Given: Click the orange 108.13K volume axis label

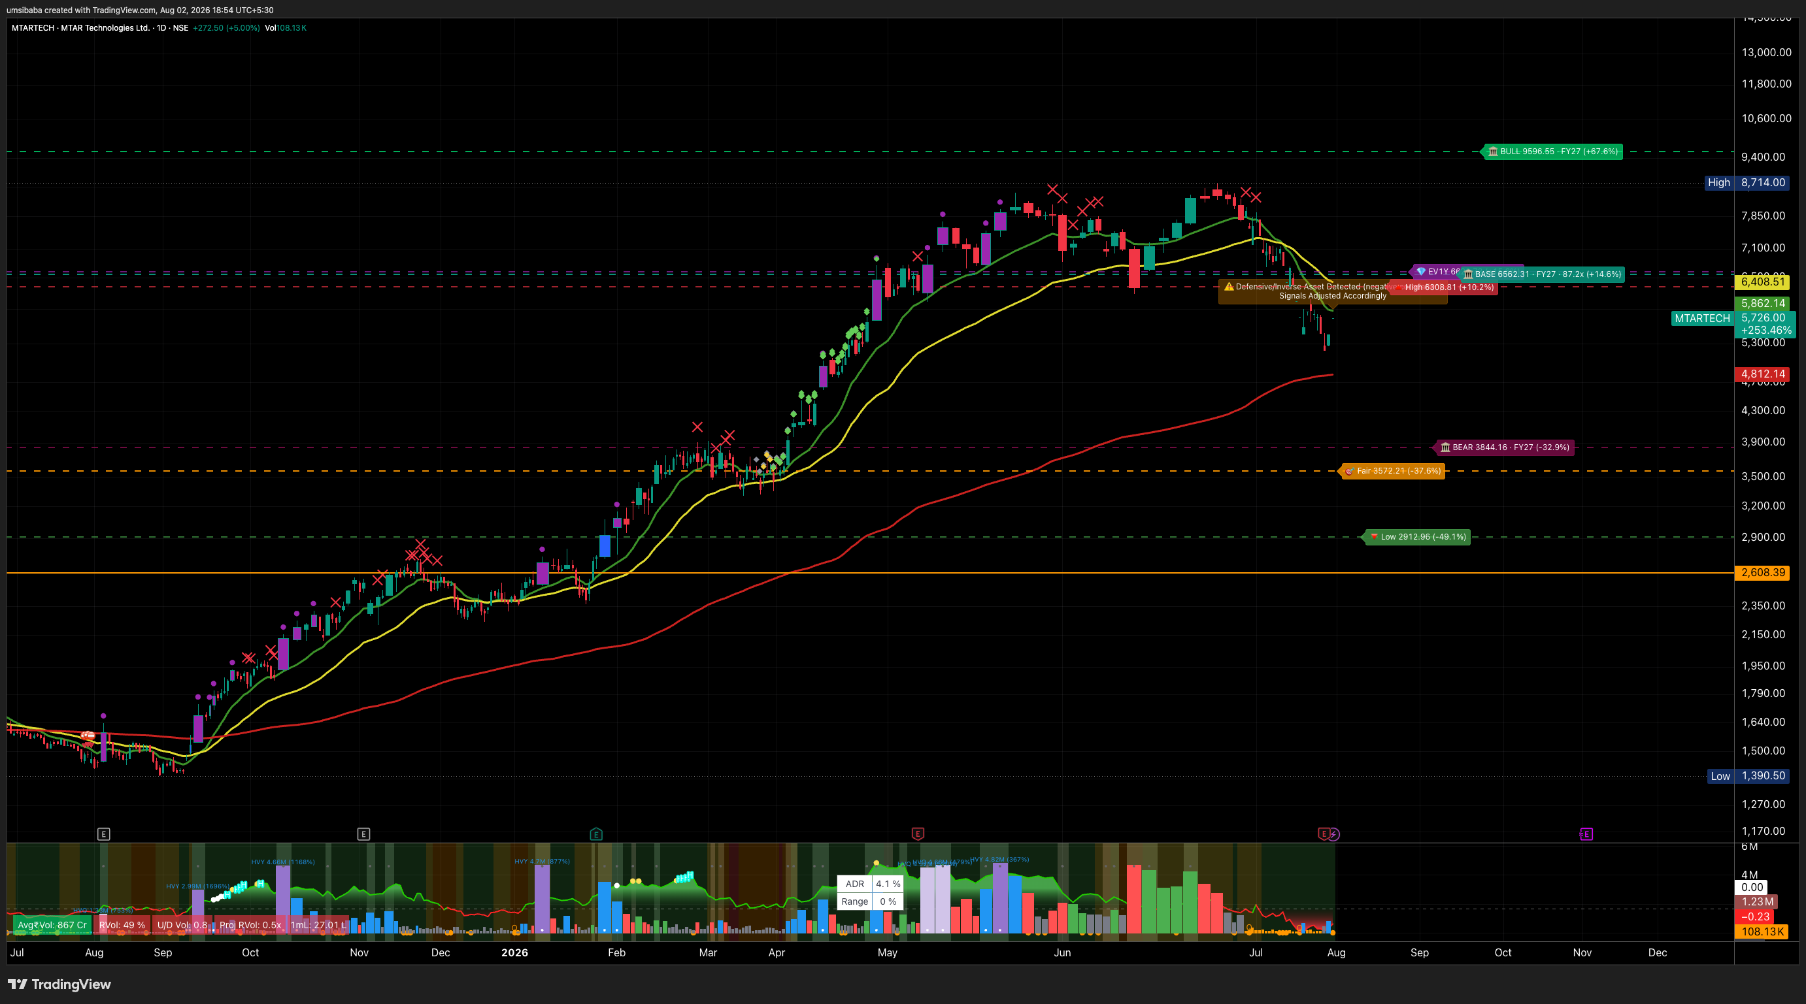Looking at the screenshot, I should [1762, 932].
